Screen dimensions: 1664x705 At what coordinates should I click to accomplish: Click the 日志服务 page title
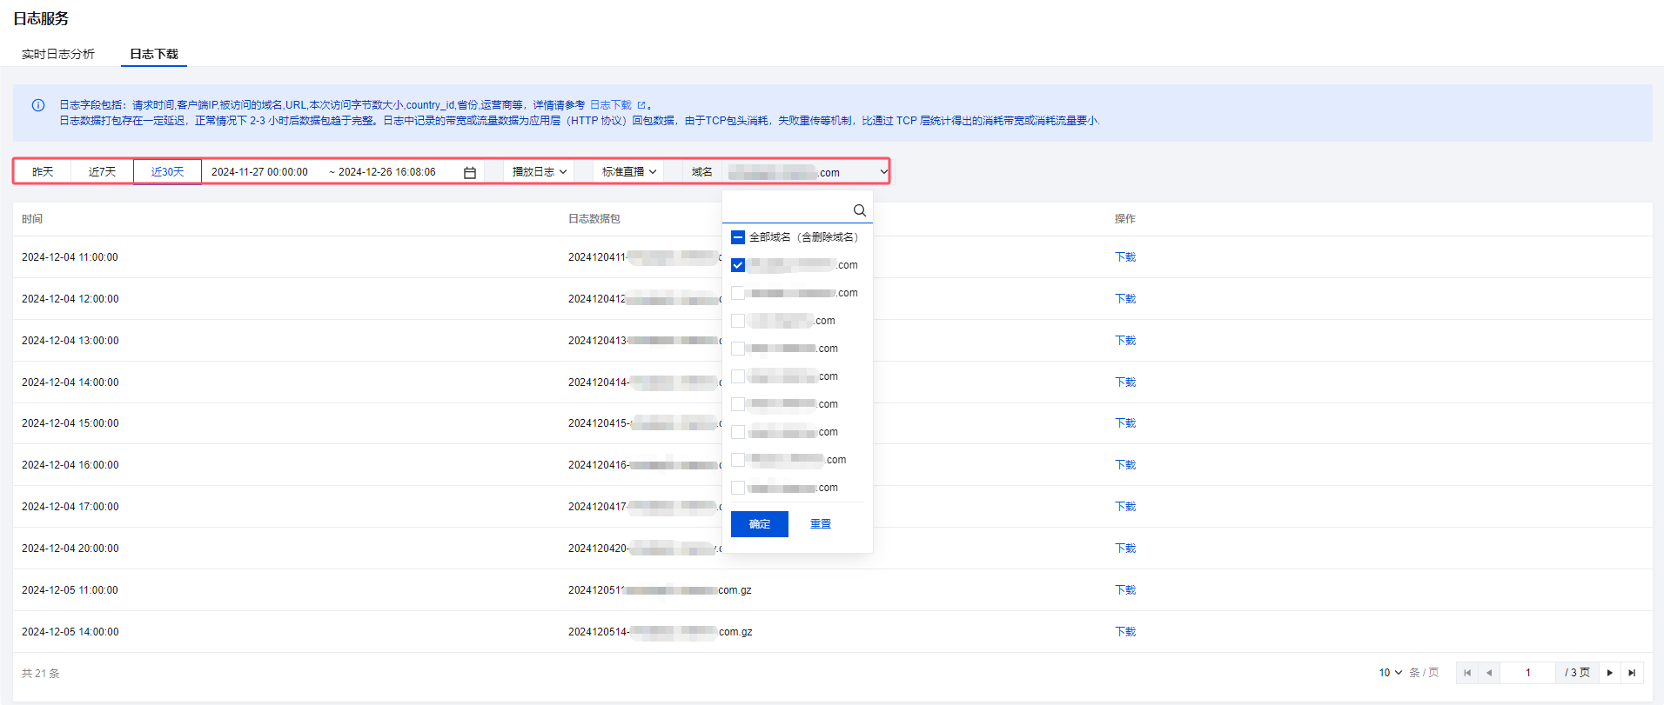[41, 18]
